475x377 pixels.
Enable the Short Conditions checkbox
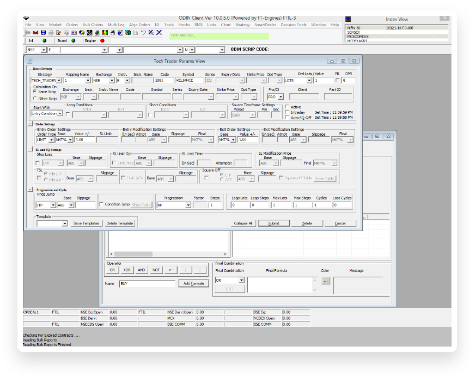tap(150, 115)
